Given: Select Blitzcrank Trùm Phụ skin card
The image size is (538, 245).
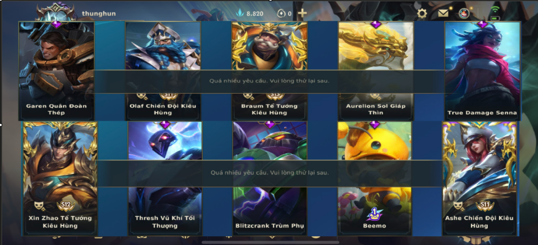Looking at the screenshot, I should click(269, 178).
